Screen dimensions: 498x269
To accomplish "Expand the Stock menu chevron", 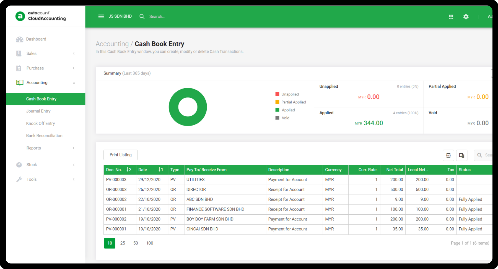I will coord(74,165).
